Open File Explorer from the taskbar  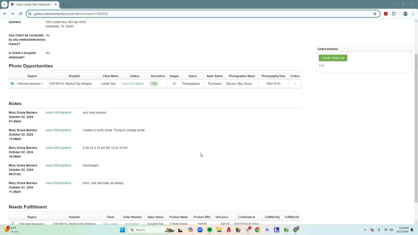pos(219,230)
